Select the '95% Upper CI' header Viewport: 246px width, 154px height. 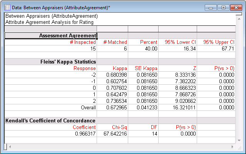coord(216,42)
